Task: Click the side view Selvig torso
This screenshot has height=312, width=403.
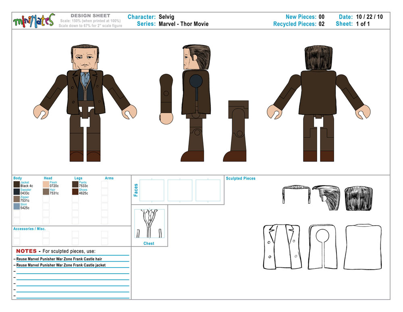Action: [x=196, y=93]
